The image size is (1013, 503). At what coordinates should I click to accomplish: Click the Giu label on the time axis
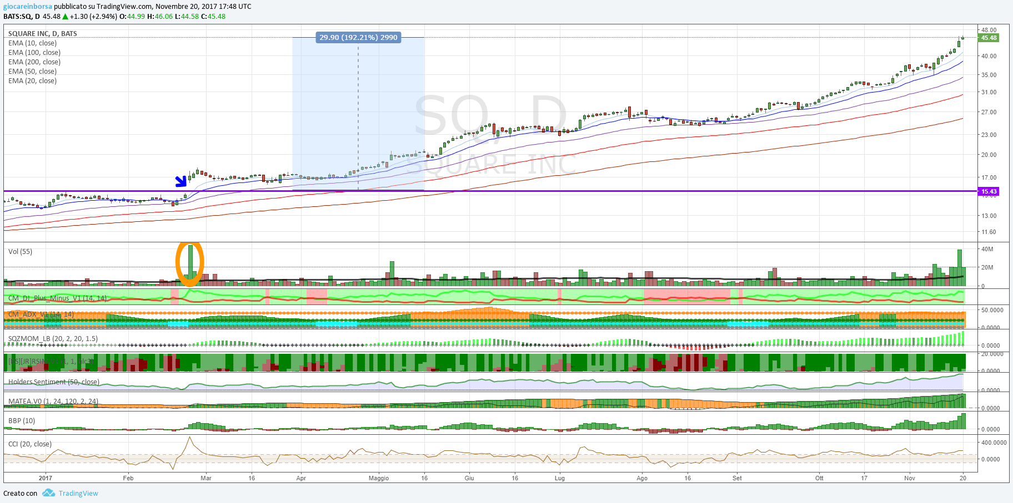pyautogui.click(x=469, y=478)
